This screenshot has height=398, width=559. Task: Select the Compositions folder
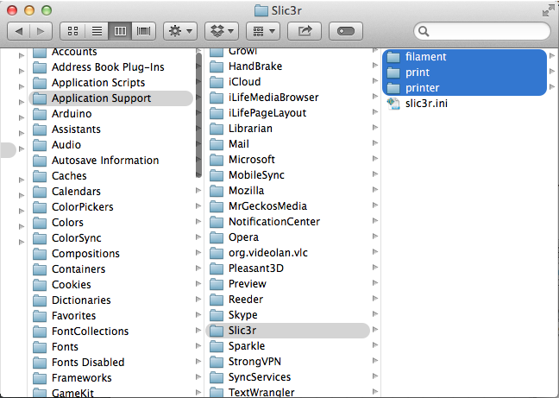tap(110, 254)
